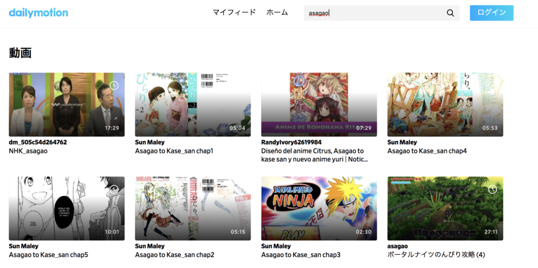Open the NHK_asagao video thumbnail
Screen dimensions: 538x268
[67, 105]
